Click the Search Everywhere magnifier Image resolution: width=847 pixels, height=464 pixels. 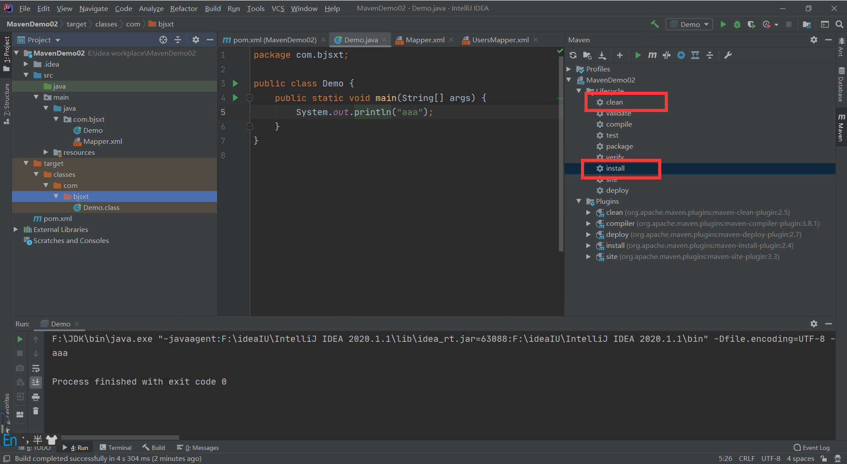(840, 24)
